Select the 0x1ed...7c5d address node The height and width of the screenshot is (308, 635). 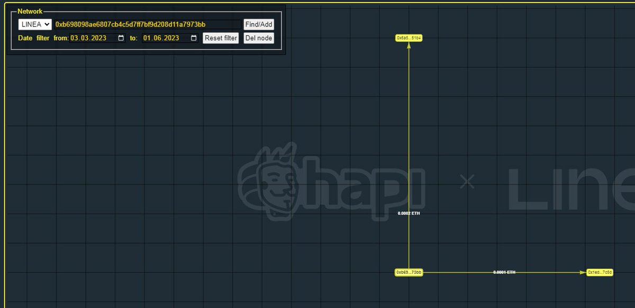pos(600,272)
